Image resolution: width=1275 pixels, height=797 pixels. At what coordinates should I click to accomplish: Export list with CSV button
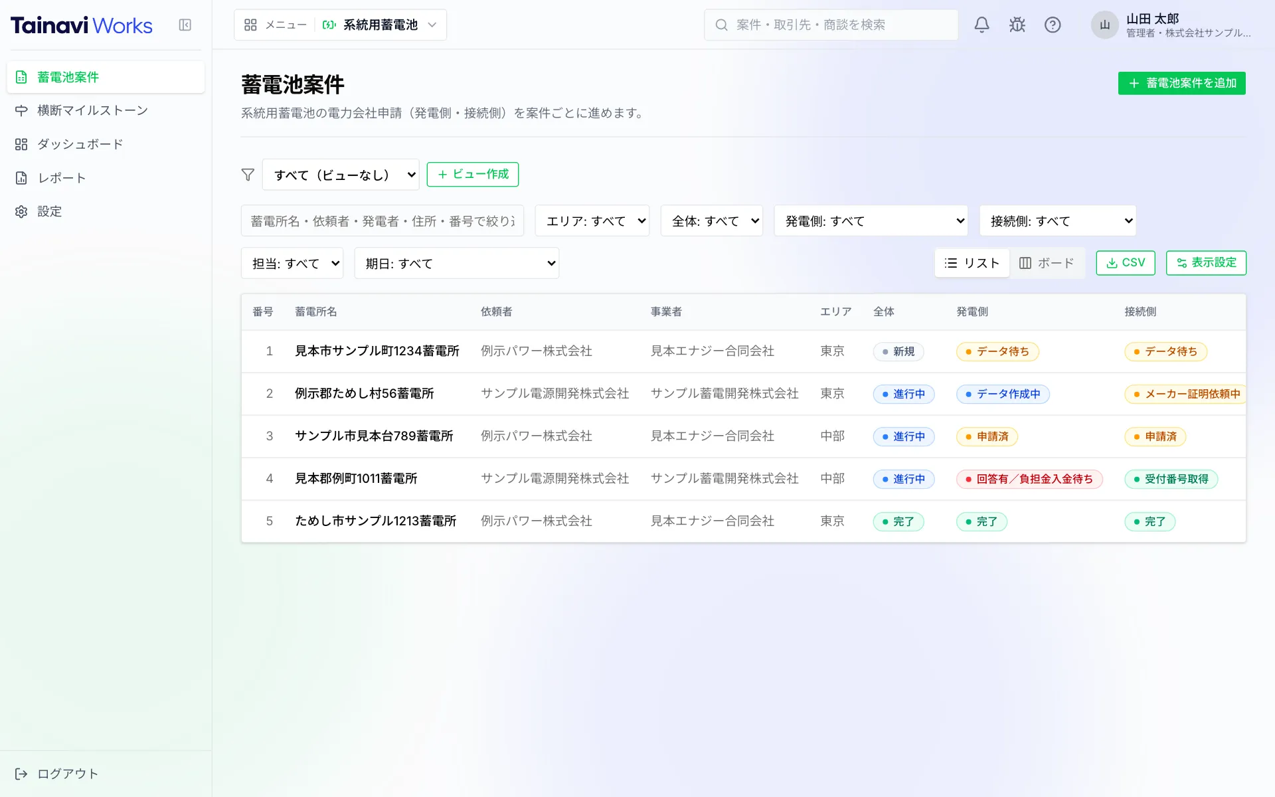(1126, 263)
